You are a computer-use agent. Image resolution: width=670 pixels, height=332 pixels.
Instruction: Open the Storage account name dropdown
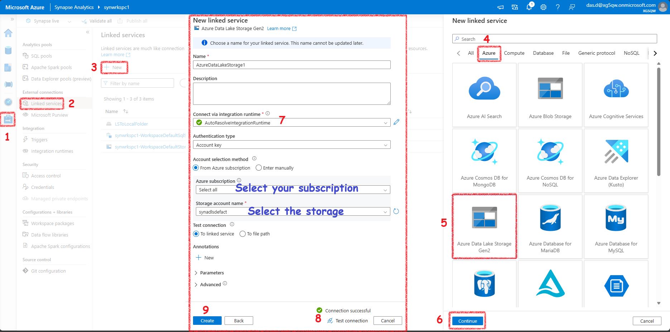[293, 212]
